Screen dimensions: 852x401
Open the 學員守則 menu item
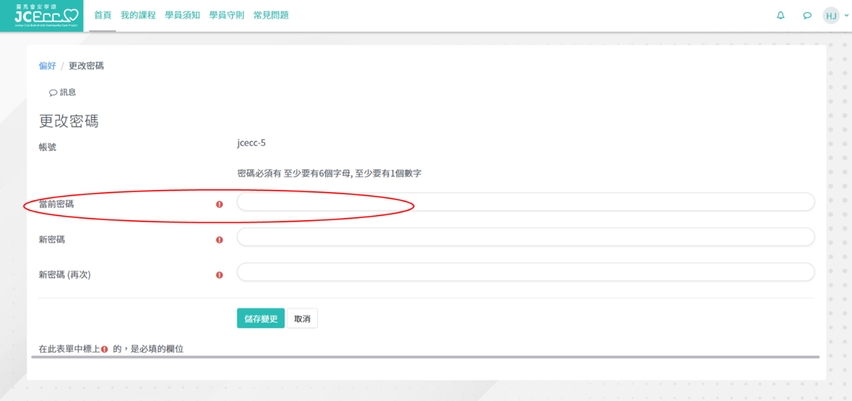tap(226, 15)
